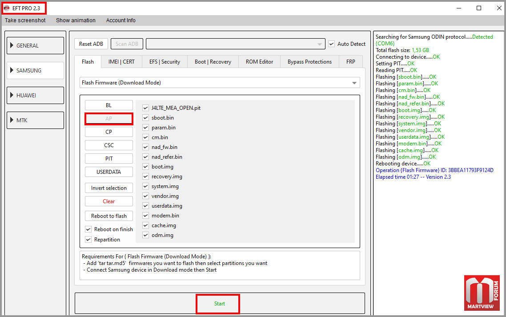Open the device port combo box

click(x=236, y=44)
